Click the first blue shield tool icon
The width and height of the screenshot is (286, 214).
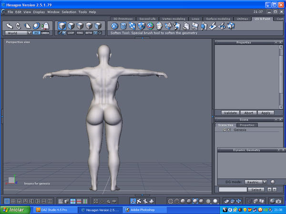pos(114,26)
